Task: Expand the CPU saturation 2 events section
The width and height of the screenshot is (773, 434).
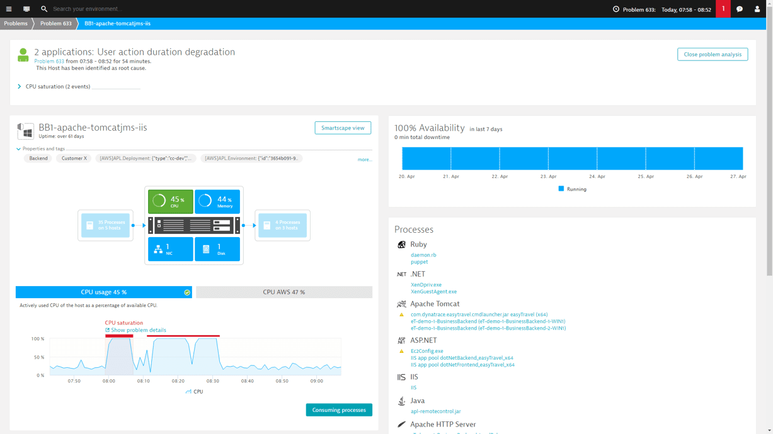Action: coord(18,86)
